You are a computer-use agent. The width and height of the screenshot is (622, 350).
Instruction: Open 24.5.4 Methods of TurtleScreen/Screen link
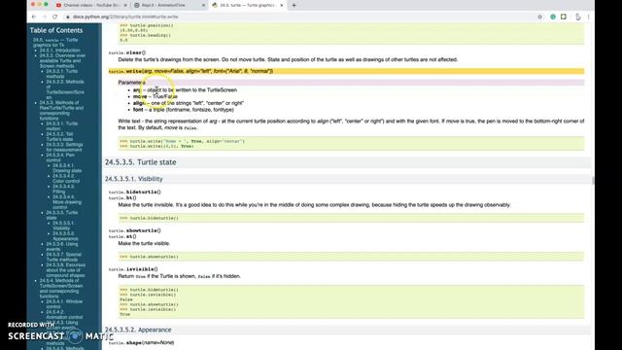61,289
